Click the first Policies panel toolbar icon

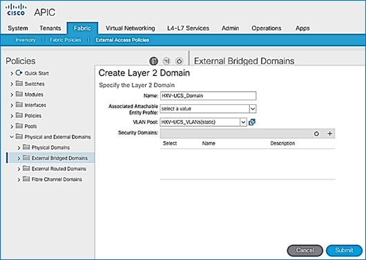[x=153, y=61]
